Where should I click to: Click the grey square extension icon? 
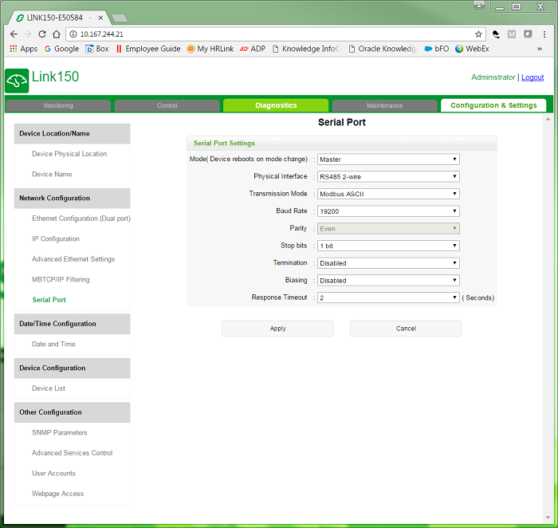528,34
